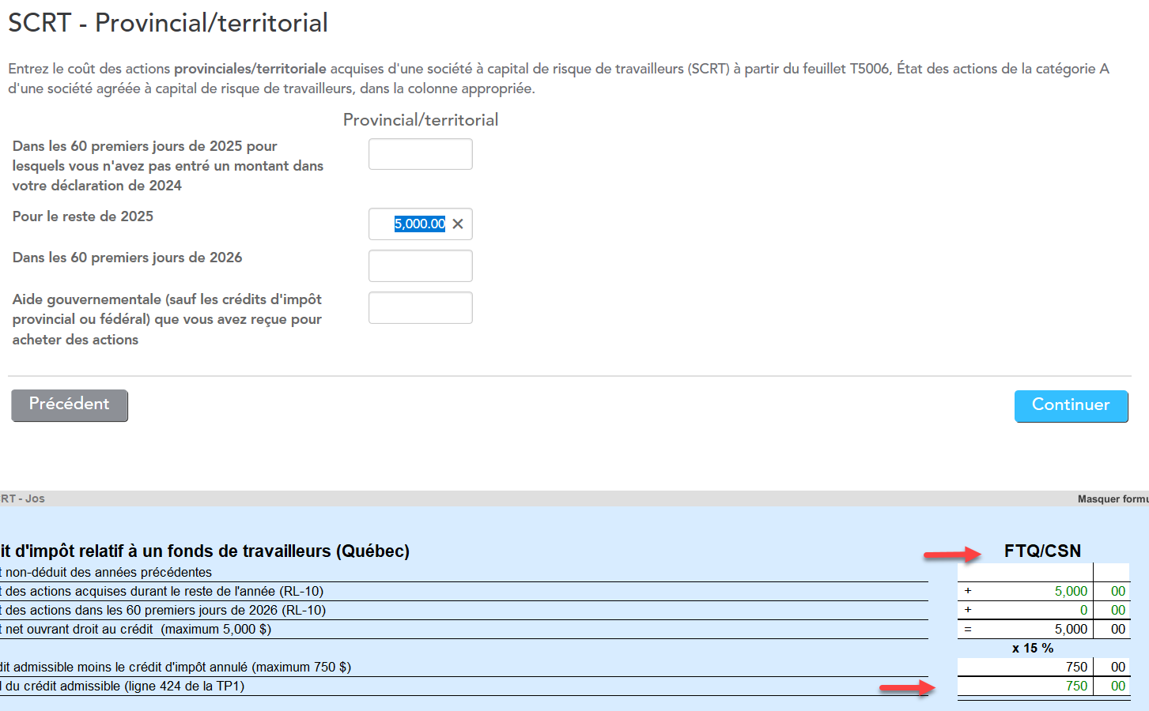
Task: Click the 'Pour le reste de 2025' label
Action: tap(83, 216)
